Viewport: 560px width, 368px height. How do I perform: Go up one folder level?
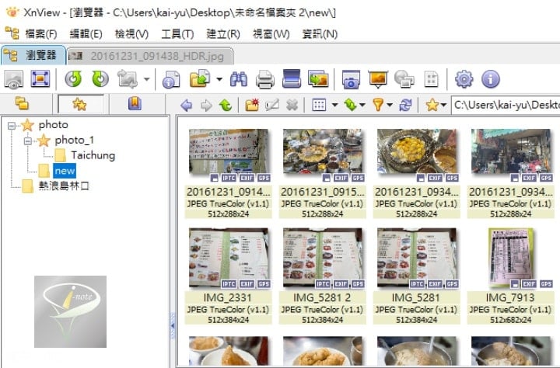coord(226,105)
